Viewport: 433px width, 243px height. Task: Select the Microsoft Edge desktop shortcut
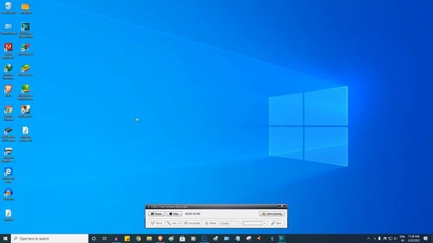click(8, 175)
